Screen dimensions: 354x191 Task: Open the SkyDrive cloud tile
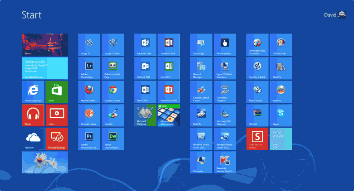[33, 139]
